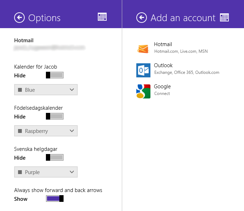Switch on Svenska helgdagar calendar
Viewport: 244px width, 211px height.
pyautogui.click(x=55, y=157)
